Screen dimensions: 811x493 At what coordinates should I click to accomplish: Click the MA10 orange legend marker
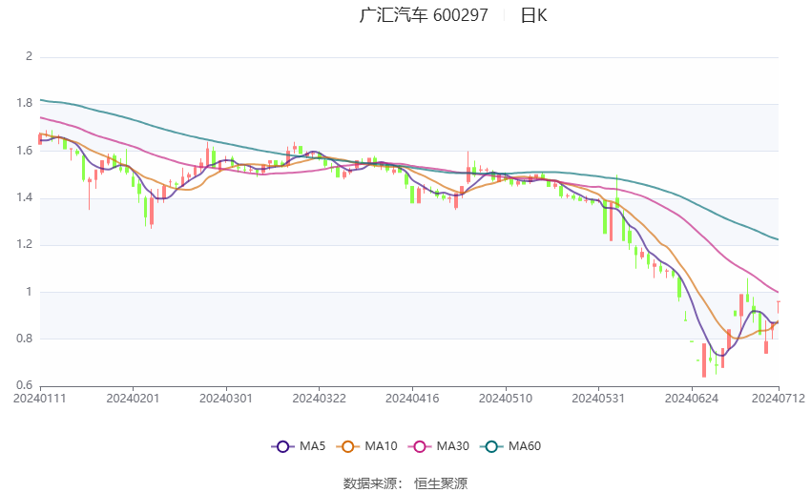tap(348, 446)
